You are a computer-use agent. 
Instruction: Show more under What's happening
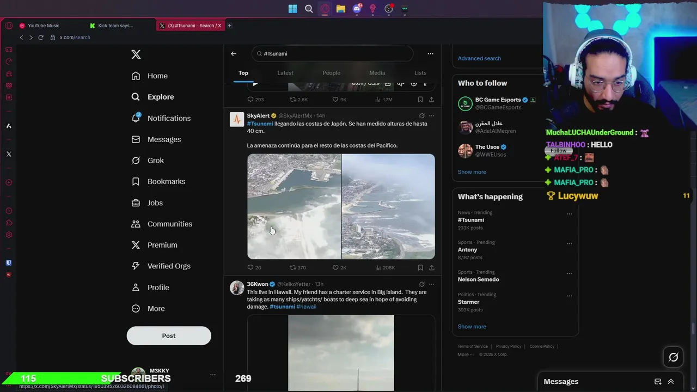[x=472, y=327]
